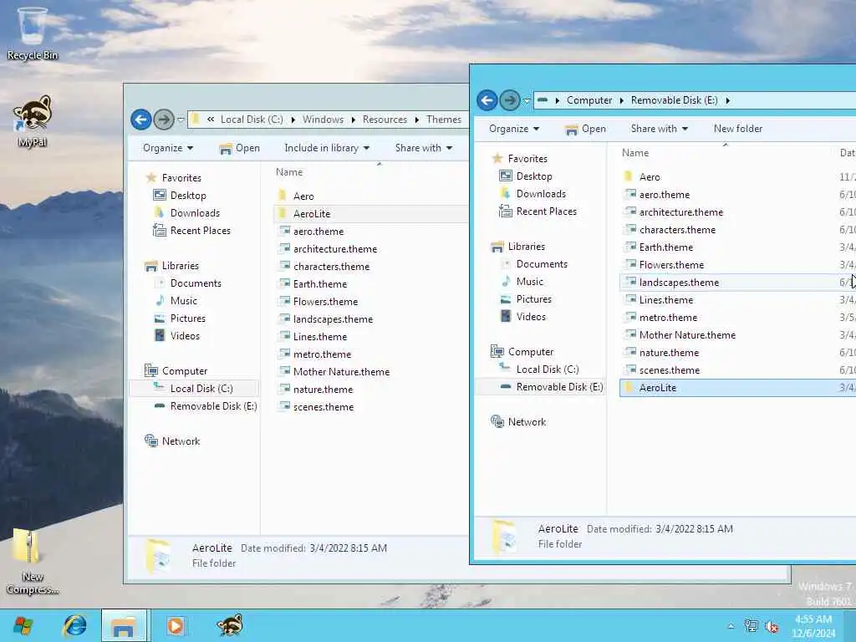Viewport: 856px width, 642px height.
Task: Click the network icon in system tray
Action: coord(752,626)
